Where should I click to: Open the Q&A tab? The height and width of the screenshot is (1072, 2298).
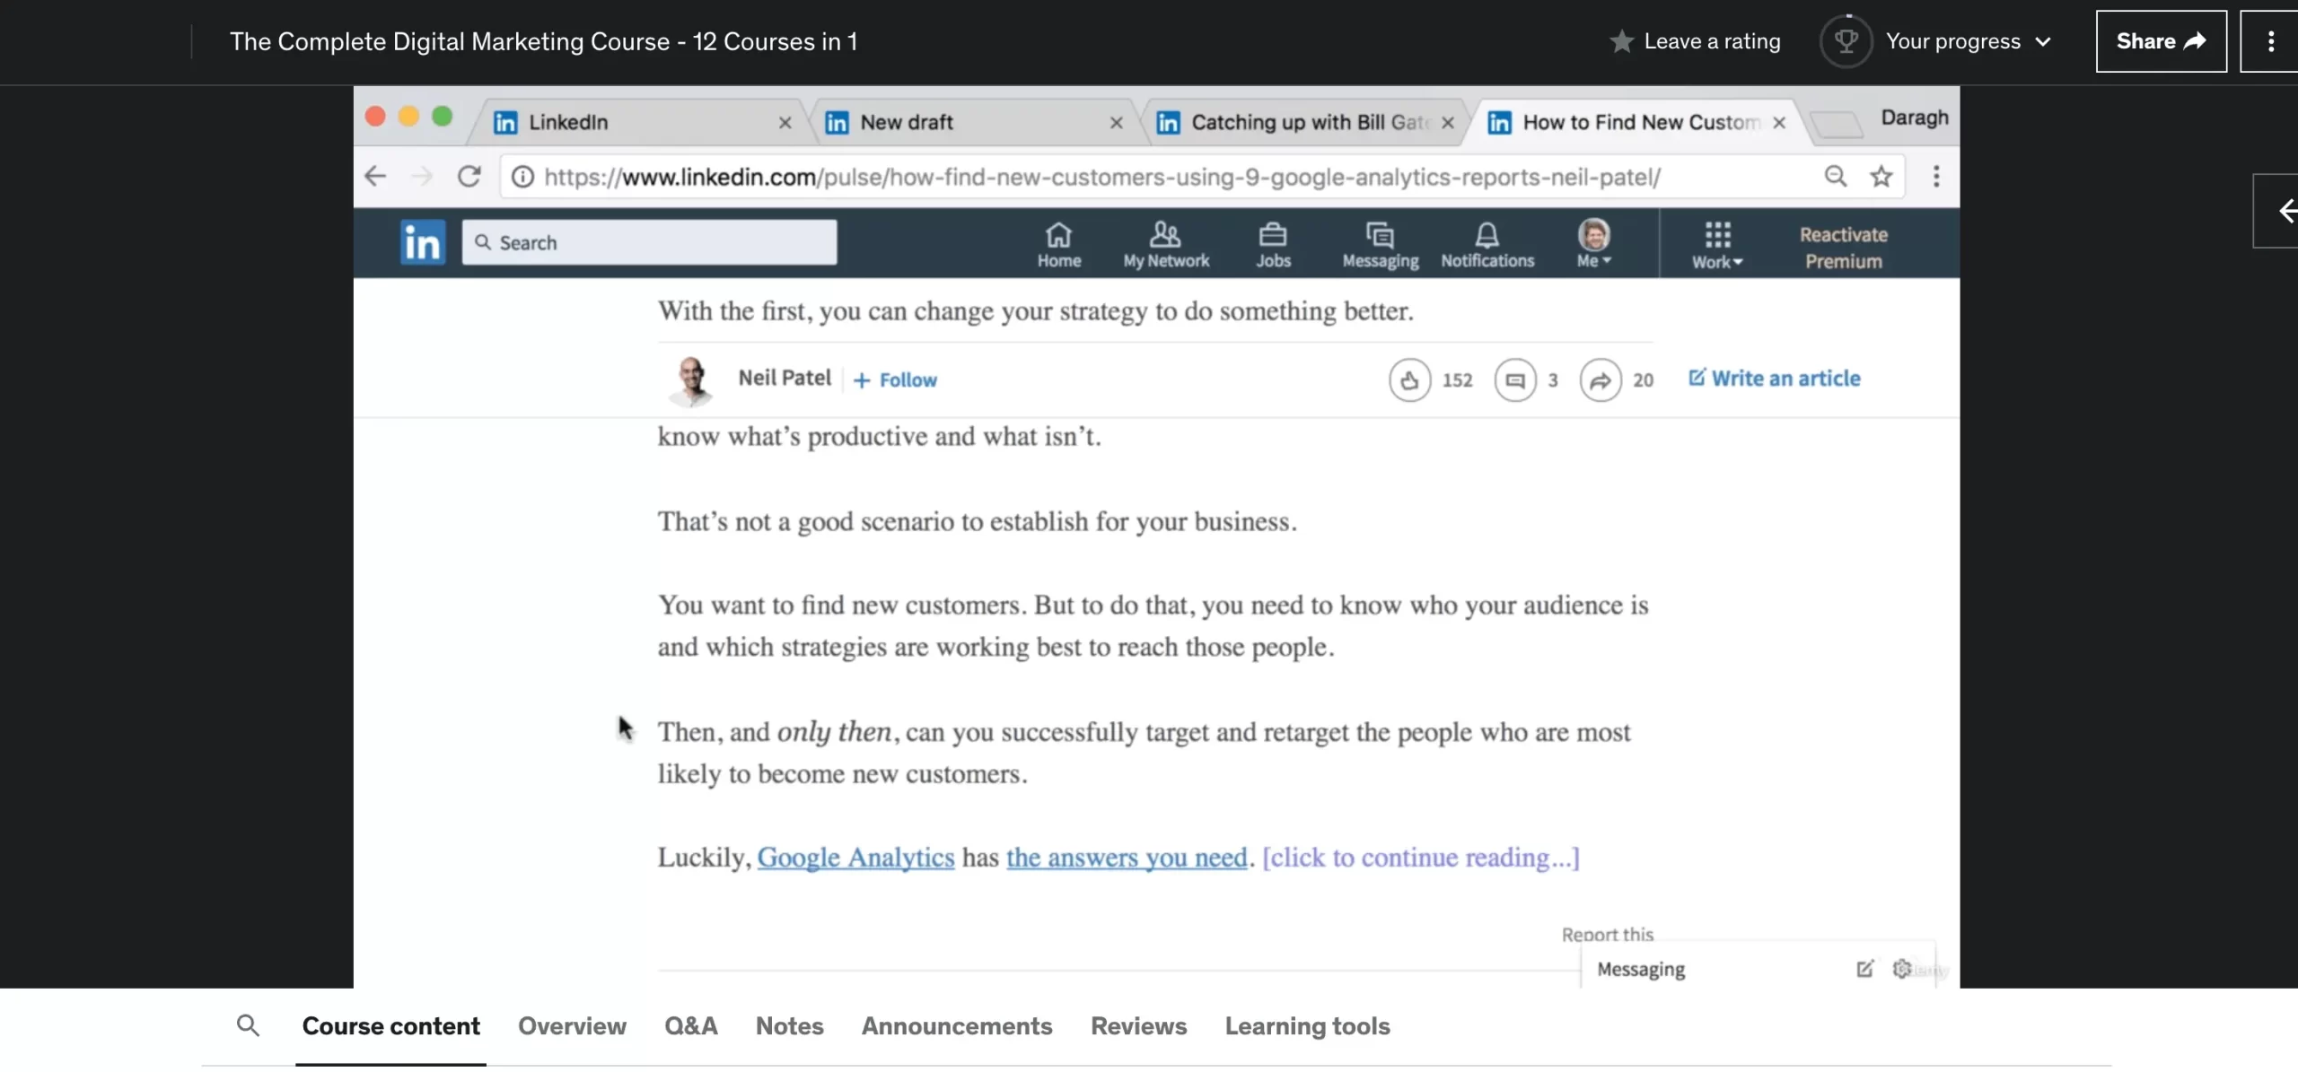pos(690,1025)
